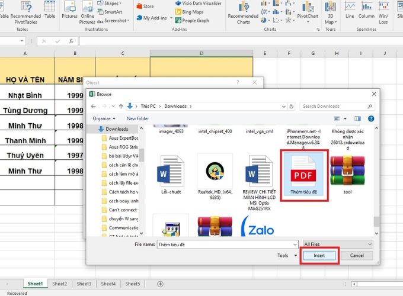Go back in the Browse dialog
The width and height of the screenshot is (403, 296).
click(x=93, y=107)
